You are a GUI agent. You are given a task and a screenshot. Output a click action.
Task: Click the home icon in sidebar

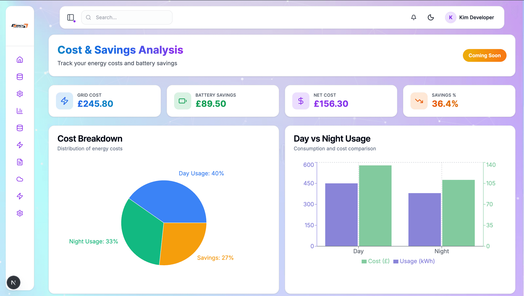click(20, 60)
